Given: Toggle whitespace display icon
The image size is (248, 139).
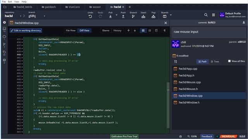Looking at the screenshot, I should (164, 31).
